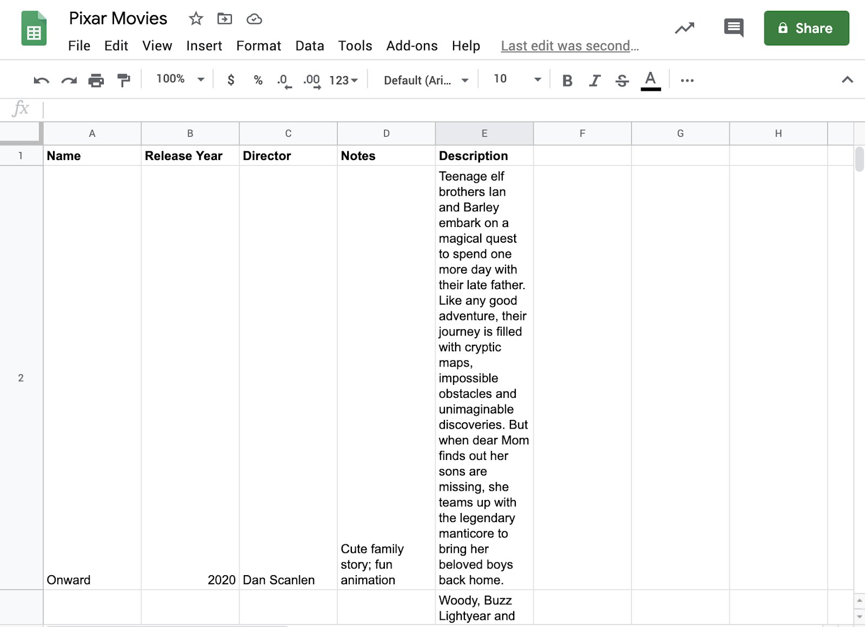Click the move to folder icon

pos(224,19)
